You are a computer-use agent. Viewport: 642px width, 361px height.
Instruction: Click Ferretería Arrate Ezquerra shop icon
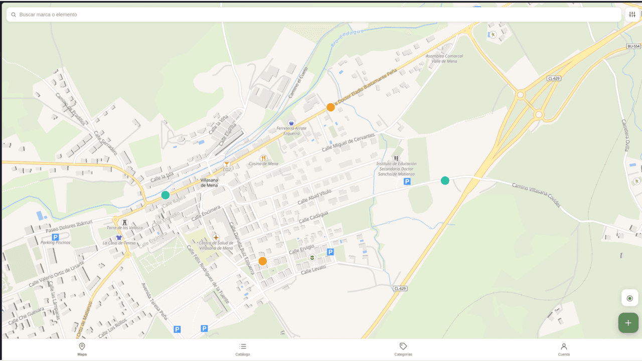(291, 123)
